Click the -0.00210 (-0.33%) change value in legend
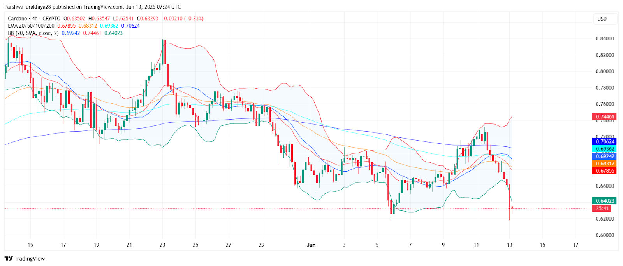 tap(182, 19)
